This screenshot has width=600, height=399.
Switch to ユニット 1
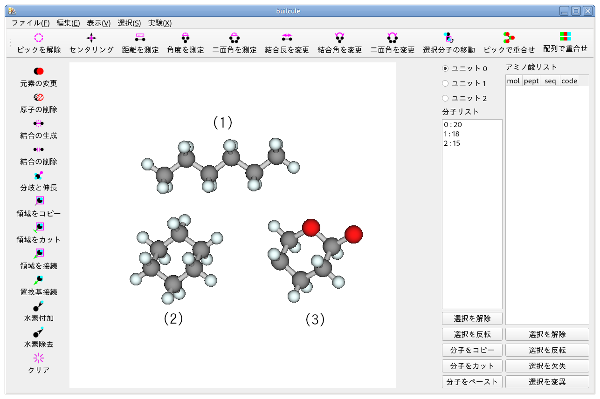[446, 83]
